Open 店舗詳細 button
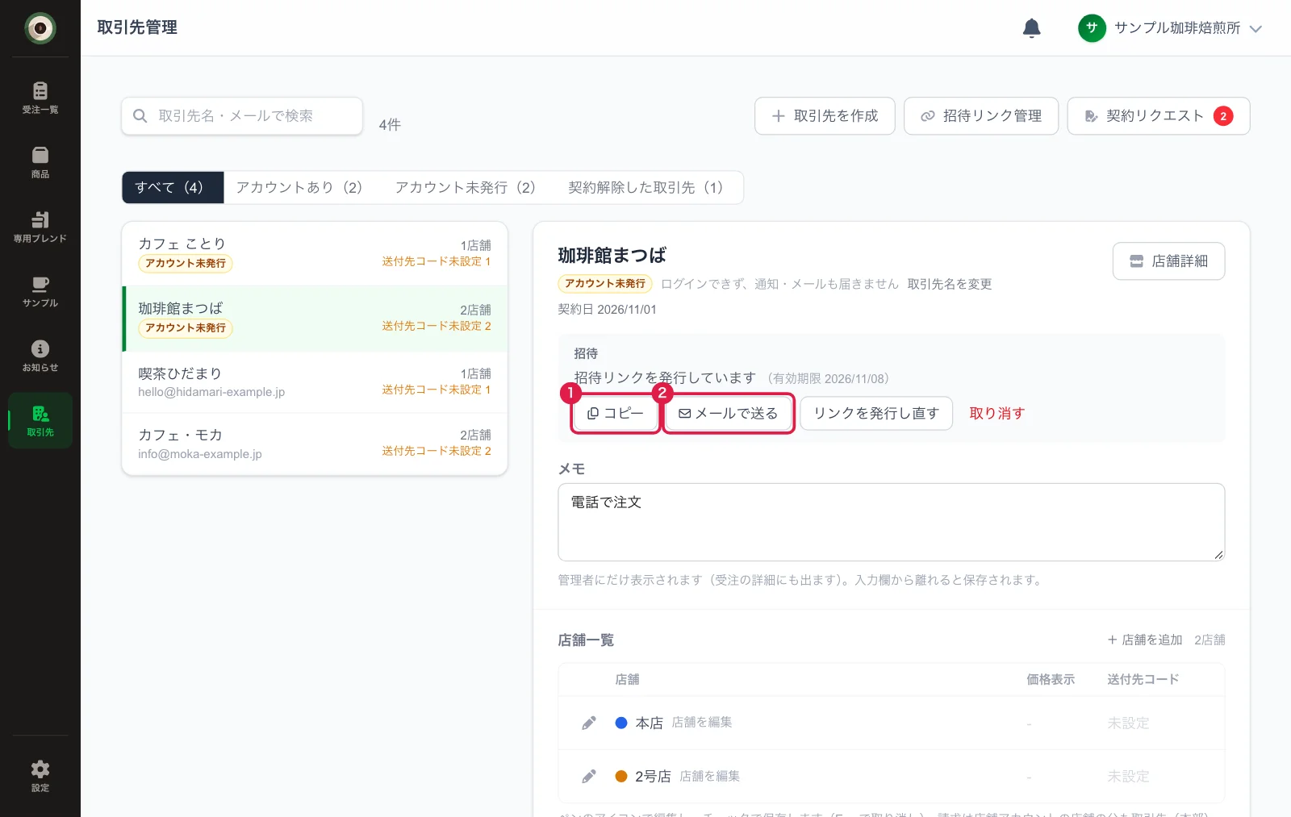Image resolution: width=1291 pixels, height=817 pixels. click(1168, 261)
